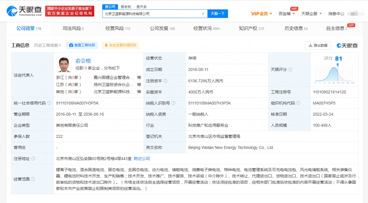This screenshot has width=368, height=203.
Task: Click the TianYanCha logo
Action: pyautogui.click(x=24, y=11)
